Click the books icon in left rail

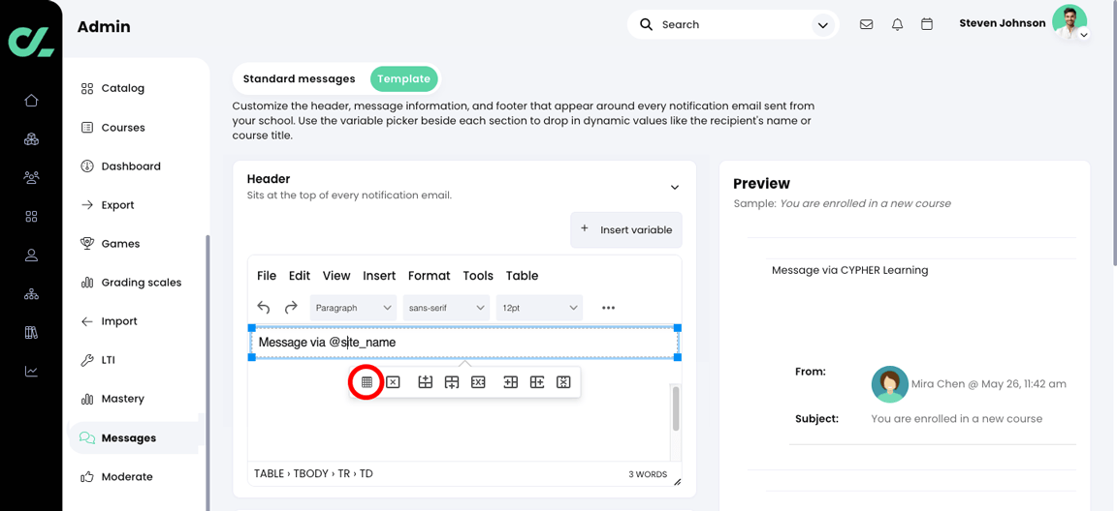[x=31, y=332]
